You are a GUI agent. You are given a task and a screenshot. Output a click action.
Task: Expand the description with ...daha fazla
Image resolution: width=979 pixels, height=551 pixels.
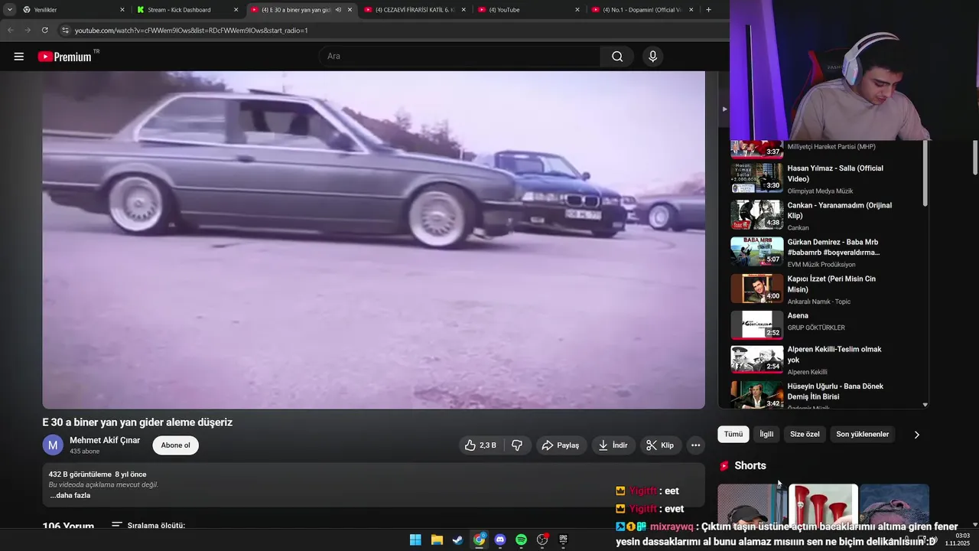point(70,495)
